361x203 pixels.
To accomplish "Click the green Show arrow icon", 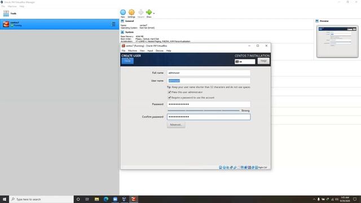I will tap(149, 12).
